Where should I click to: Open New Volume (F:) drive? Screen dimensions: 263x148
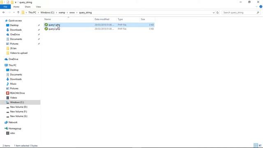[x=18, y=111]
